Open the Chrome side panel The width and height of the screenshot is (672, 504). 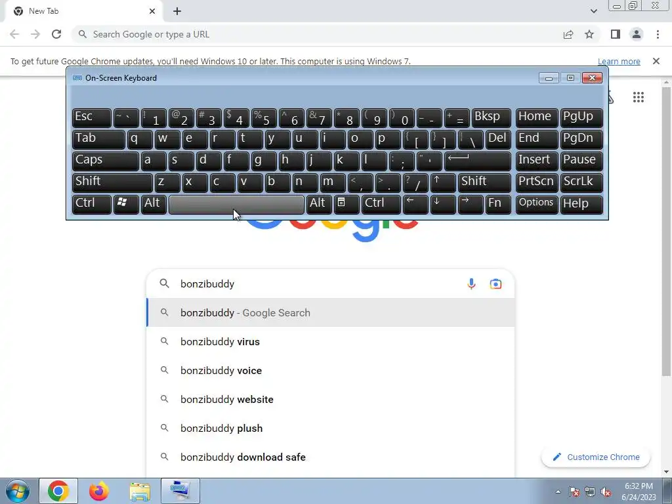[616, 34]
